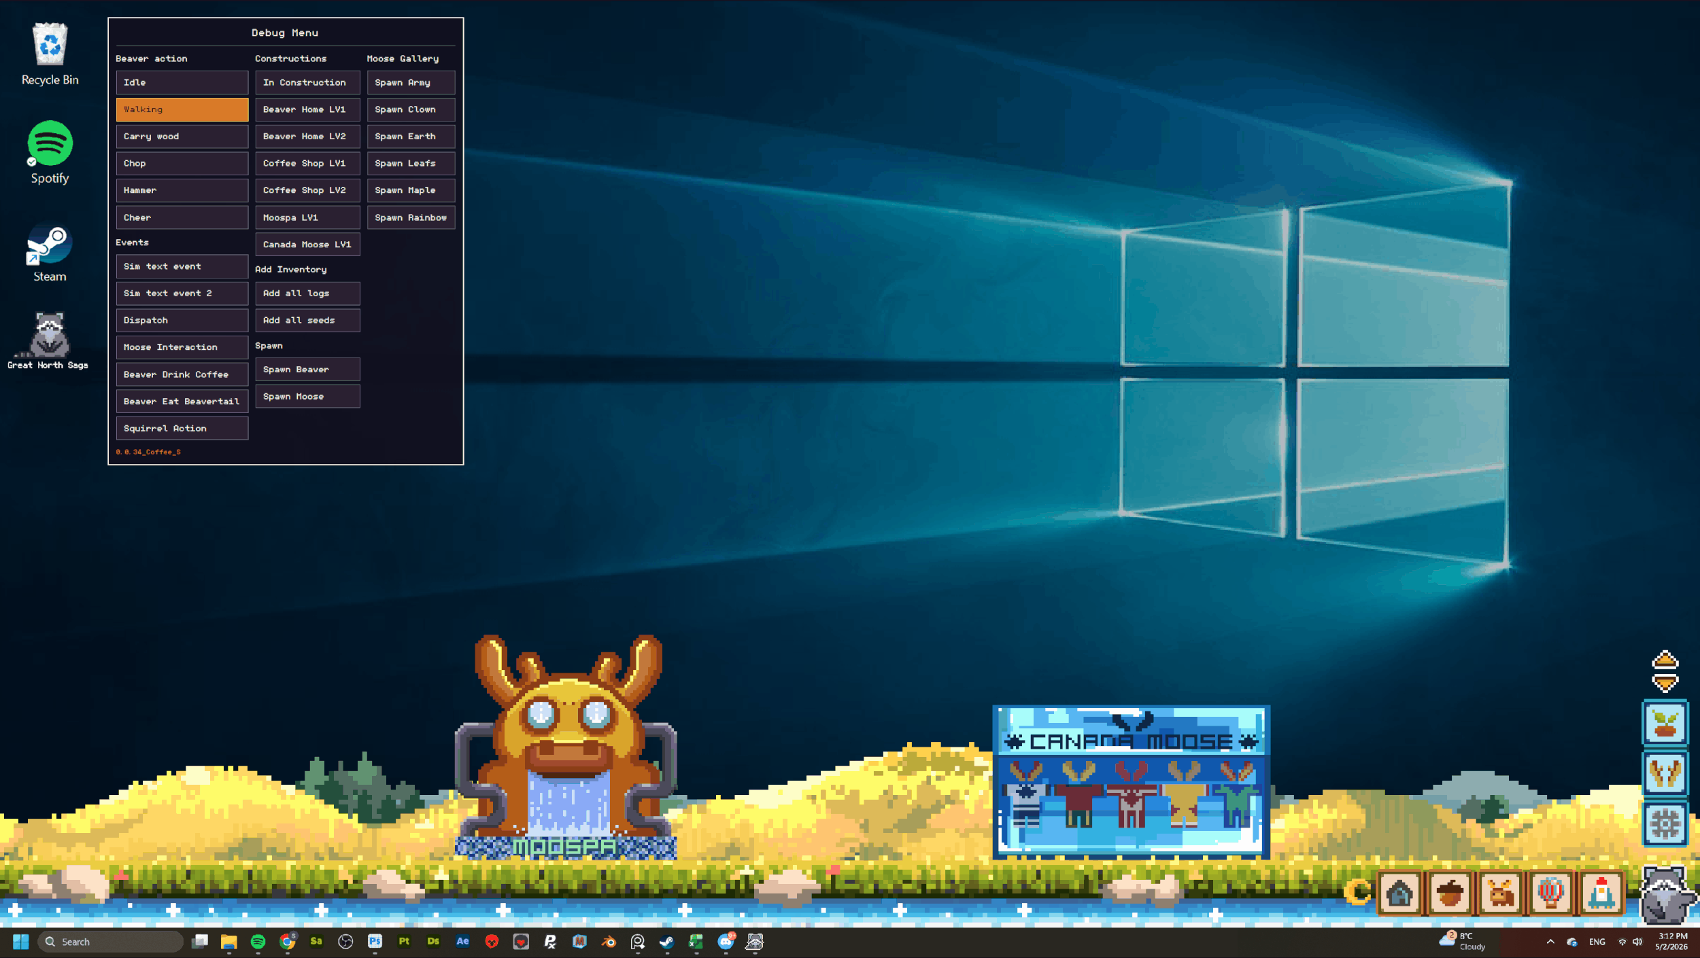
Task: Click the hot air balloon icon
Action: point(1550,893)
